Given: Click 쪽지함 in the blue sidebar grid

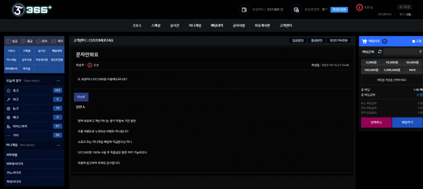Looking at the screenshot, I should 27,68.
